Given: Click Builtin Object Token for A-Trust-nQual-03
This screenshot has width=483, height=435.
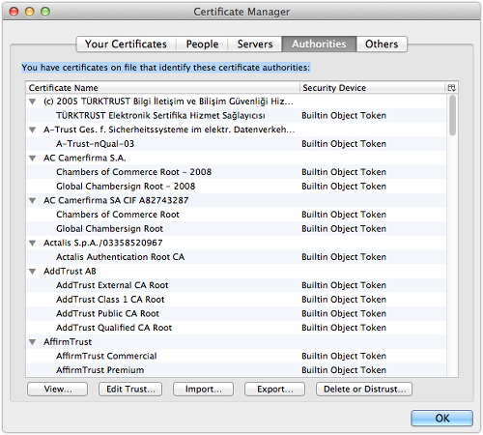Looking at the screenshot, I should click(x=344, y=144).
